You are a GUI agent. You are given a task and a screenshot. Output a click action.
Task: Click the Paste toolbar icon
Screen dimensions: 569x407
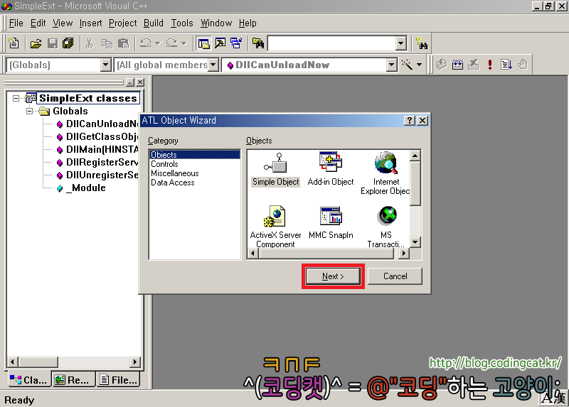click(123, 43)
